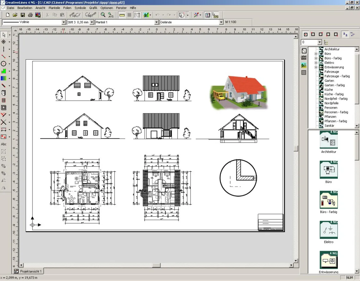Activate the freehand pencil tool

(4, 85)
